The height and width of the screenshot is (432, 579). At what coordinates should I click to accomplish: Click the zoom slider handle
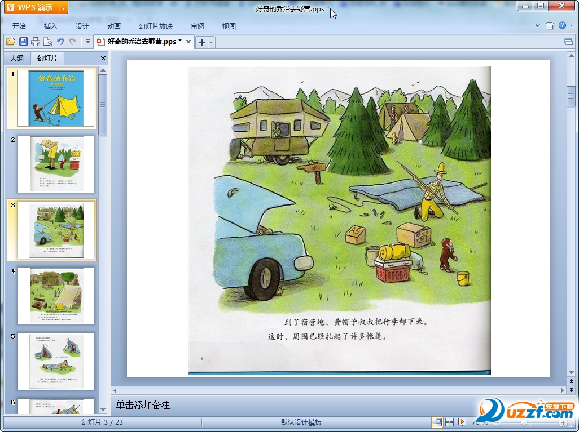(x=524, y=422)
